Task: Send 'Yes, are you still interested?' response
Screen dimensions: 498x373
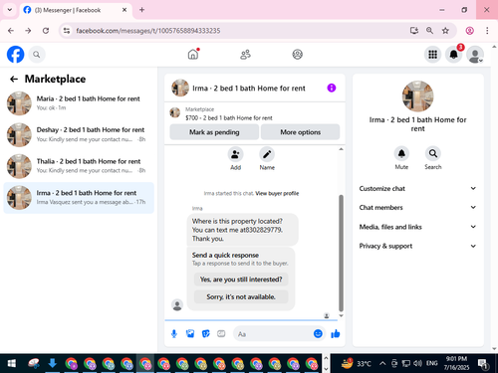Action: coord(241,280)
